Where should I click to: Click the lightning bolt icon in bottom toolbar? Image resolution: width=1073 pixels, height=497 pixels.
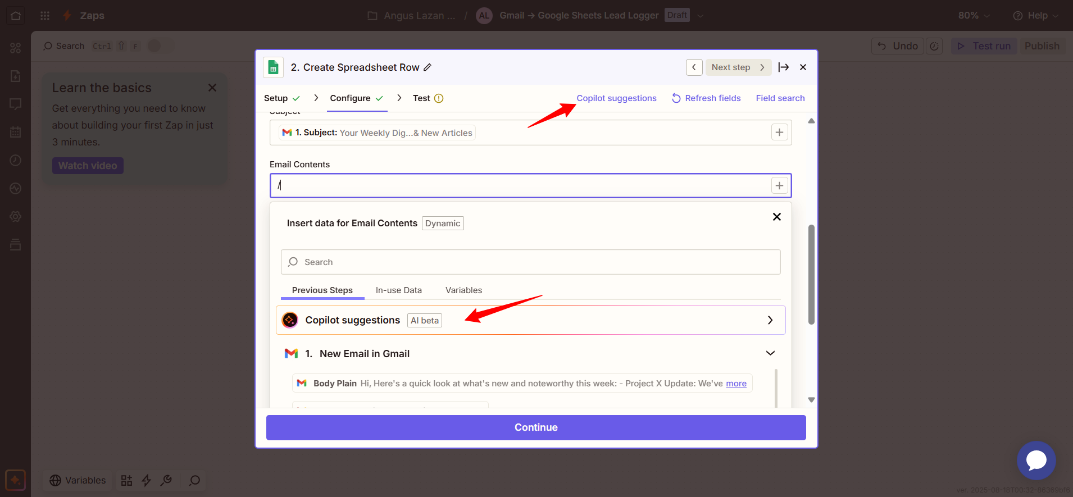point(146,480)
